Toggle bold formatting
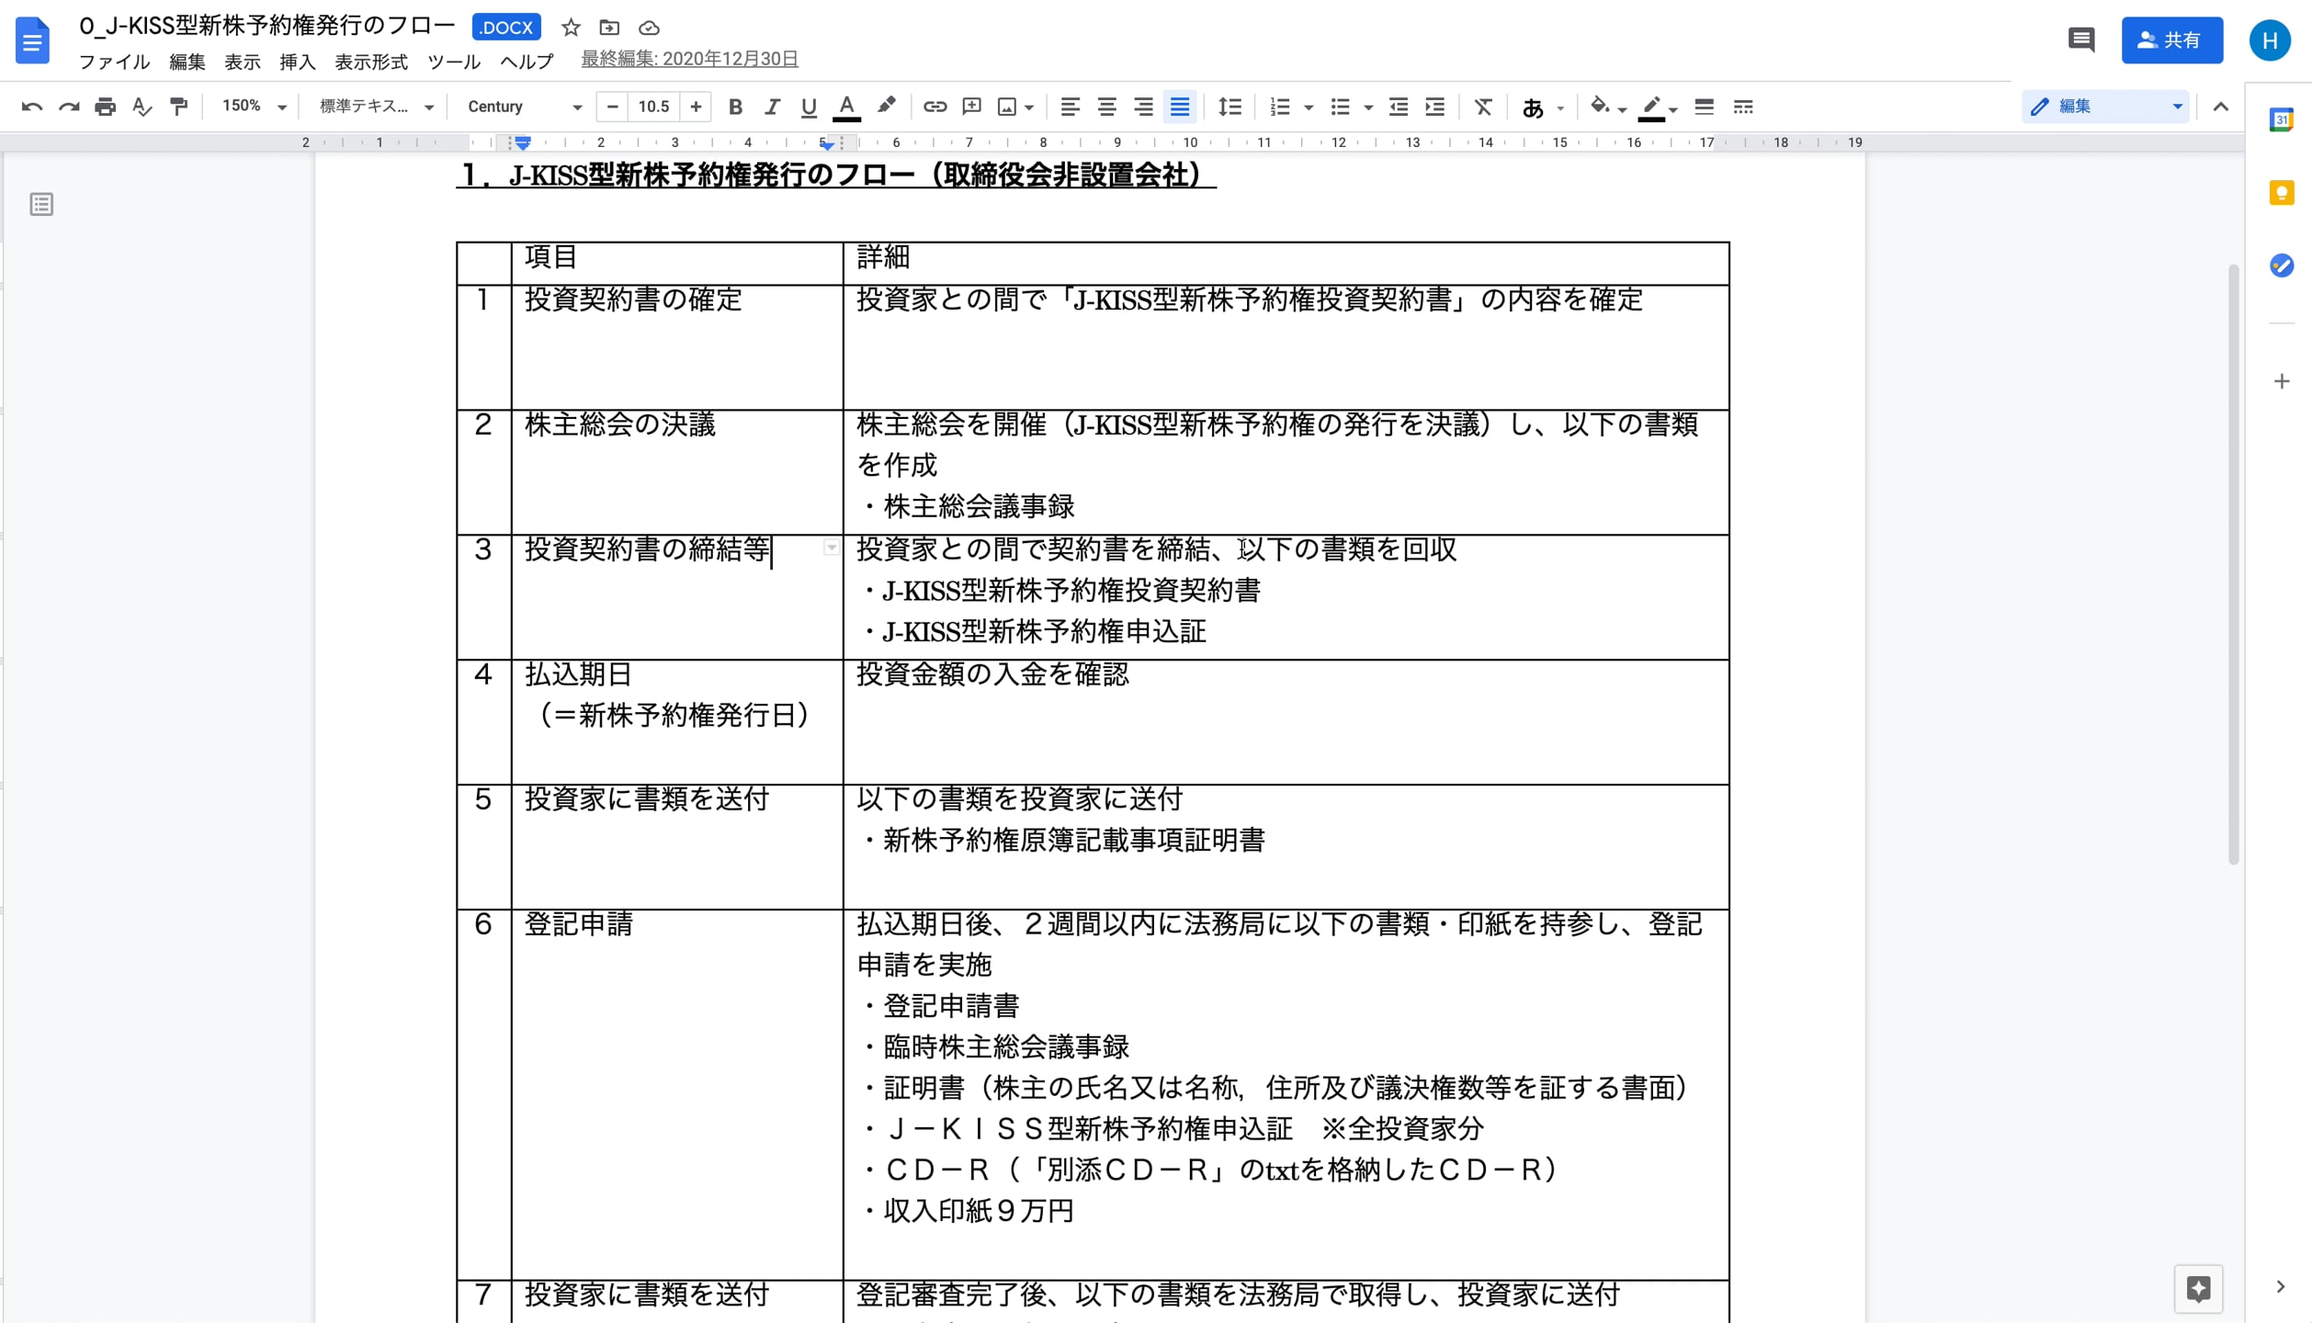This screenshot has width=2312, height=1323. coord(735,107)
